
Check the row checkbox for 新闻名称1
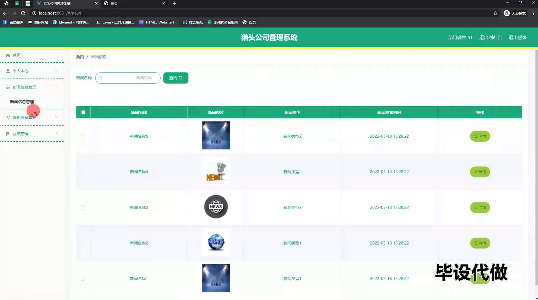tap(83, 279)
